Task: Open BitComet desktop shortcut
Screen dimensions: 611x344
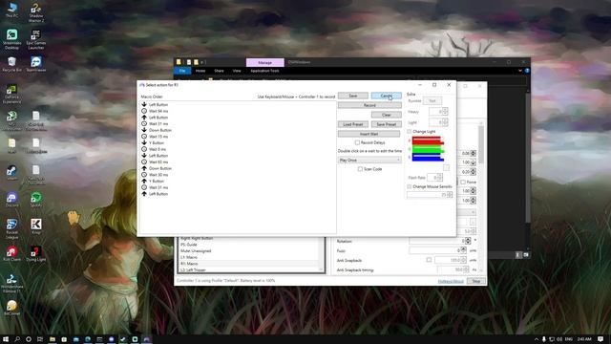Action: (x=11, y=308)
